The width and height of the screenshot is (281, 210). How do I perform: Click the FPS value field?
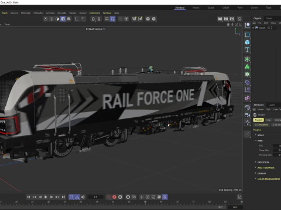pyautogui.click(x=277, y=146)
